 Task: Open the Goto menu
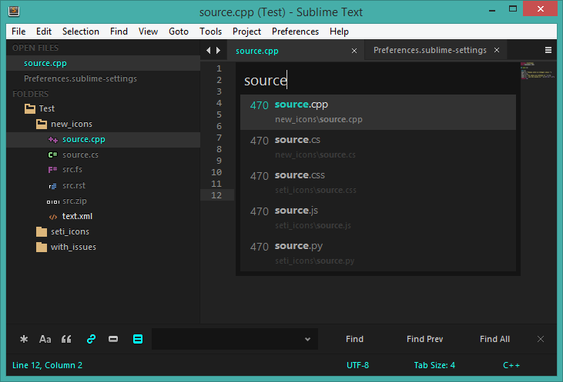point(179,32)
